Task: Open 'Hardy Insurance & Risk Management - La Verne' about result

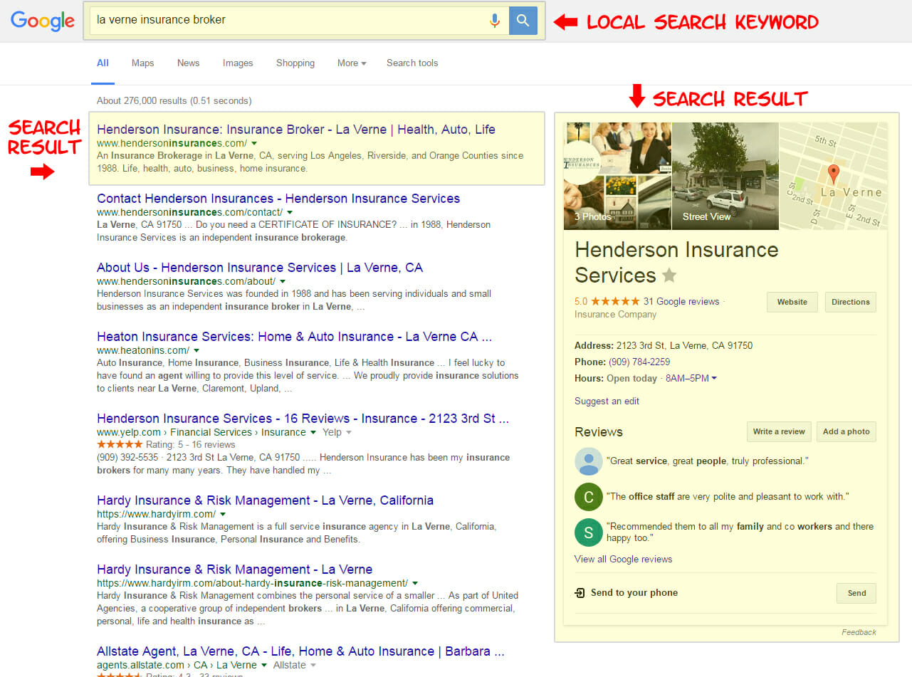Action: tap(235, 570)
